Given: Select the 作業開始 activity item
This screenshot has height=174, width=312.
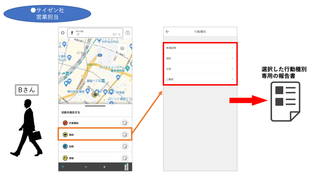Looking at the screenshot, I should click(x=95, y=123).
